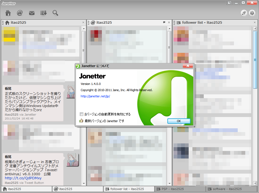The height and width of the screenshot is (193, 259).
Task: Open the http://t.co/QdPDMxy link in tweet
Action: coord(23,178)
